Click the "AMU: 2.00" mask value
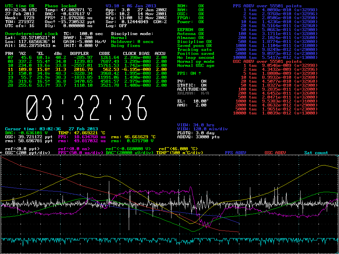 point(192,105)
